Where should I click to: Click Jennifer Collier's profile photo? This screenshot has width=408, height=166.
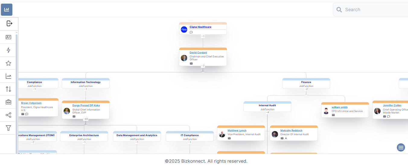click(378, 111)
